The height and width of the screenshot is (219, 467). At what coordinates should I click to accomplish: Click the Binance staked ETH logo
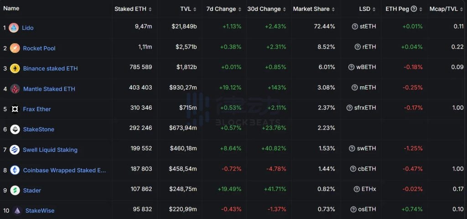(15, 68)
